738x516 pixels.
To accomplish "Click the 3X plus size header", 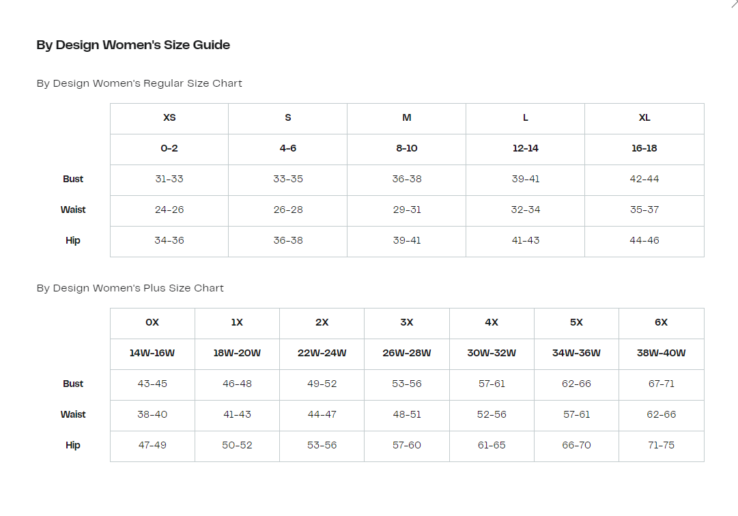I will click(x=407, y=322).
